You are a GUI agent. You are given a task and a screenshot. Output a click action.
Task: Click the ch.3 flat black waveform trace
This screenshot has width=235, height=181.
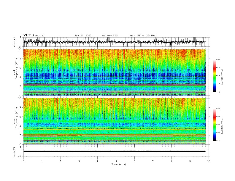[x=114, y=151]
